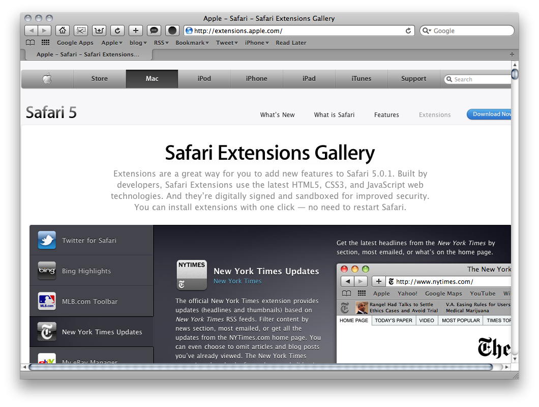Click the large NYTIMES extension icon
This screenshot has width=539, height=407.
click(x=192, y=275)
